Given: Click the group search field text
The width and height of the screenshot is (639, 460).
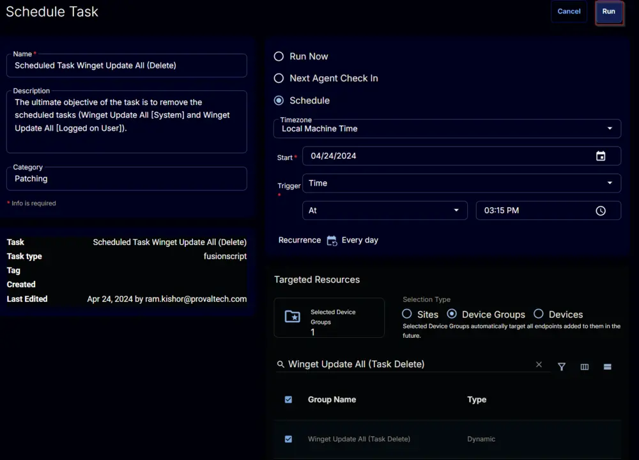Looking at the screenshot, I should (x=356, y=364).
